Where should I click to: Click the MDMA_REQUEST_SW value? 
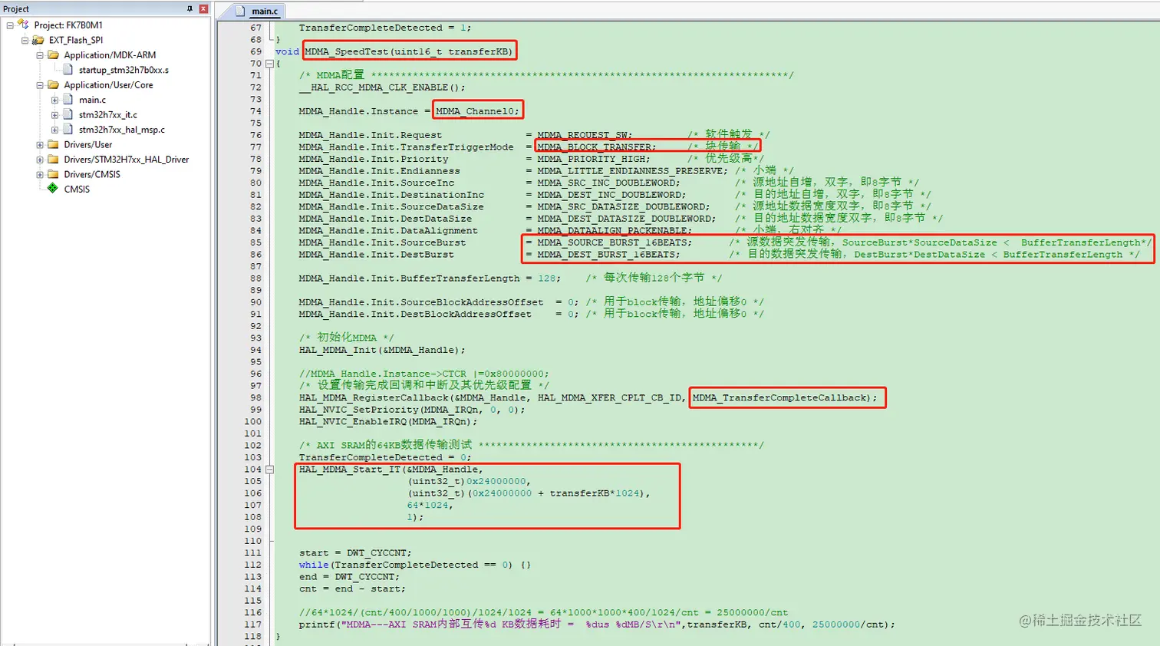(x=582, y=135)
